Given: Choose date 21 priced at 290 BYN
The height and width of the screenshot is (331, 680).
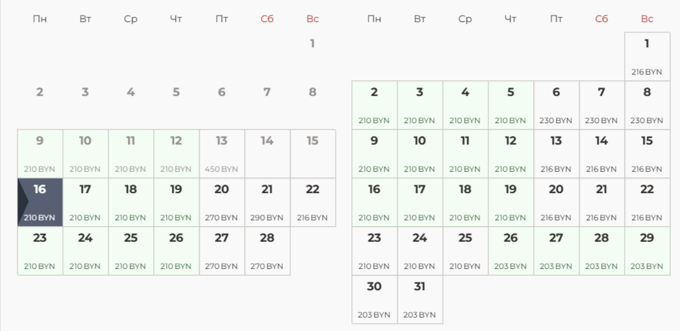Looking at the screenshot, I should 268,202.
